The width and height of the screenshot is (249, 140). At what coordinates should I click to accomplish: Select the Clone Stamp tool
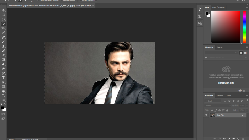3,46
